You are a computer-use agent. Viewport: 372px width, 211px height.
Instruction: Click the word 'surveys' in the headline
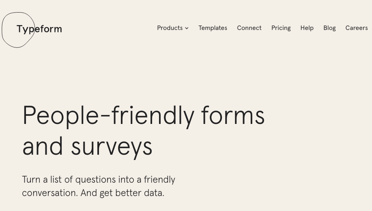[112, 148]
